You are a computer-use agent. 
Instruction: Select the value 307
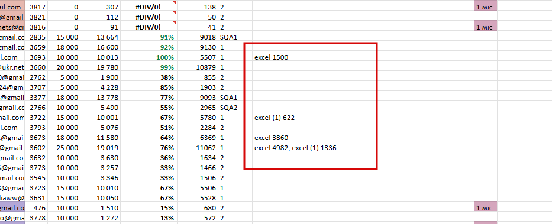pos(101,7)
